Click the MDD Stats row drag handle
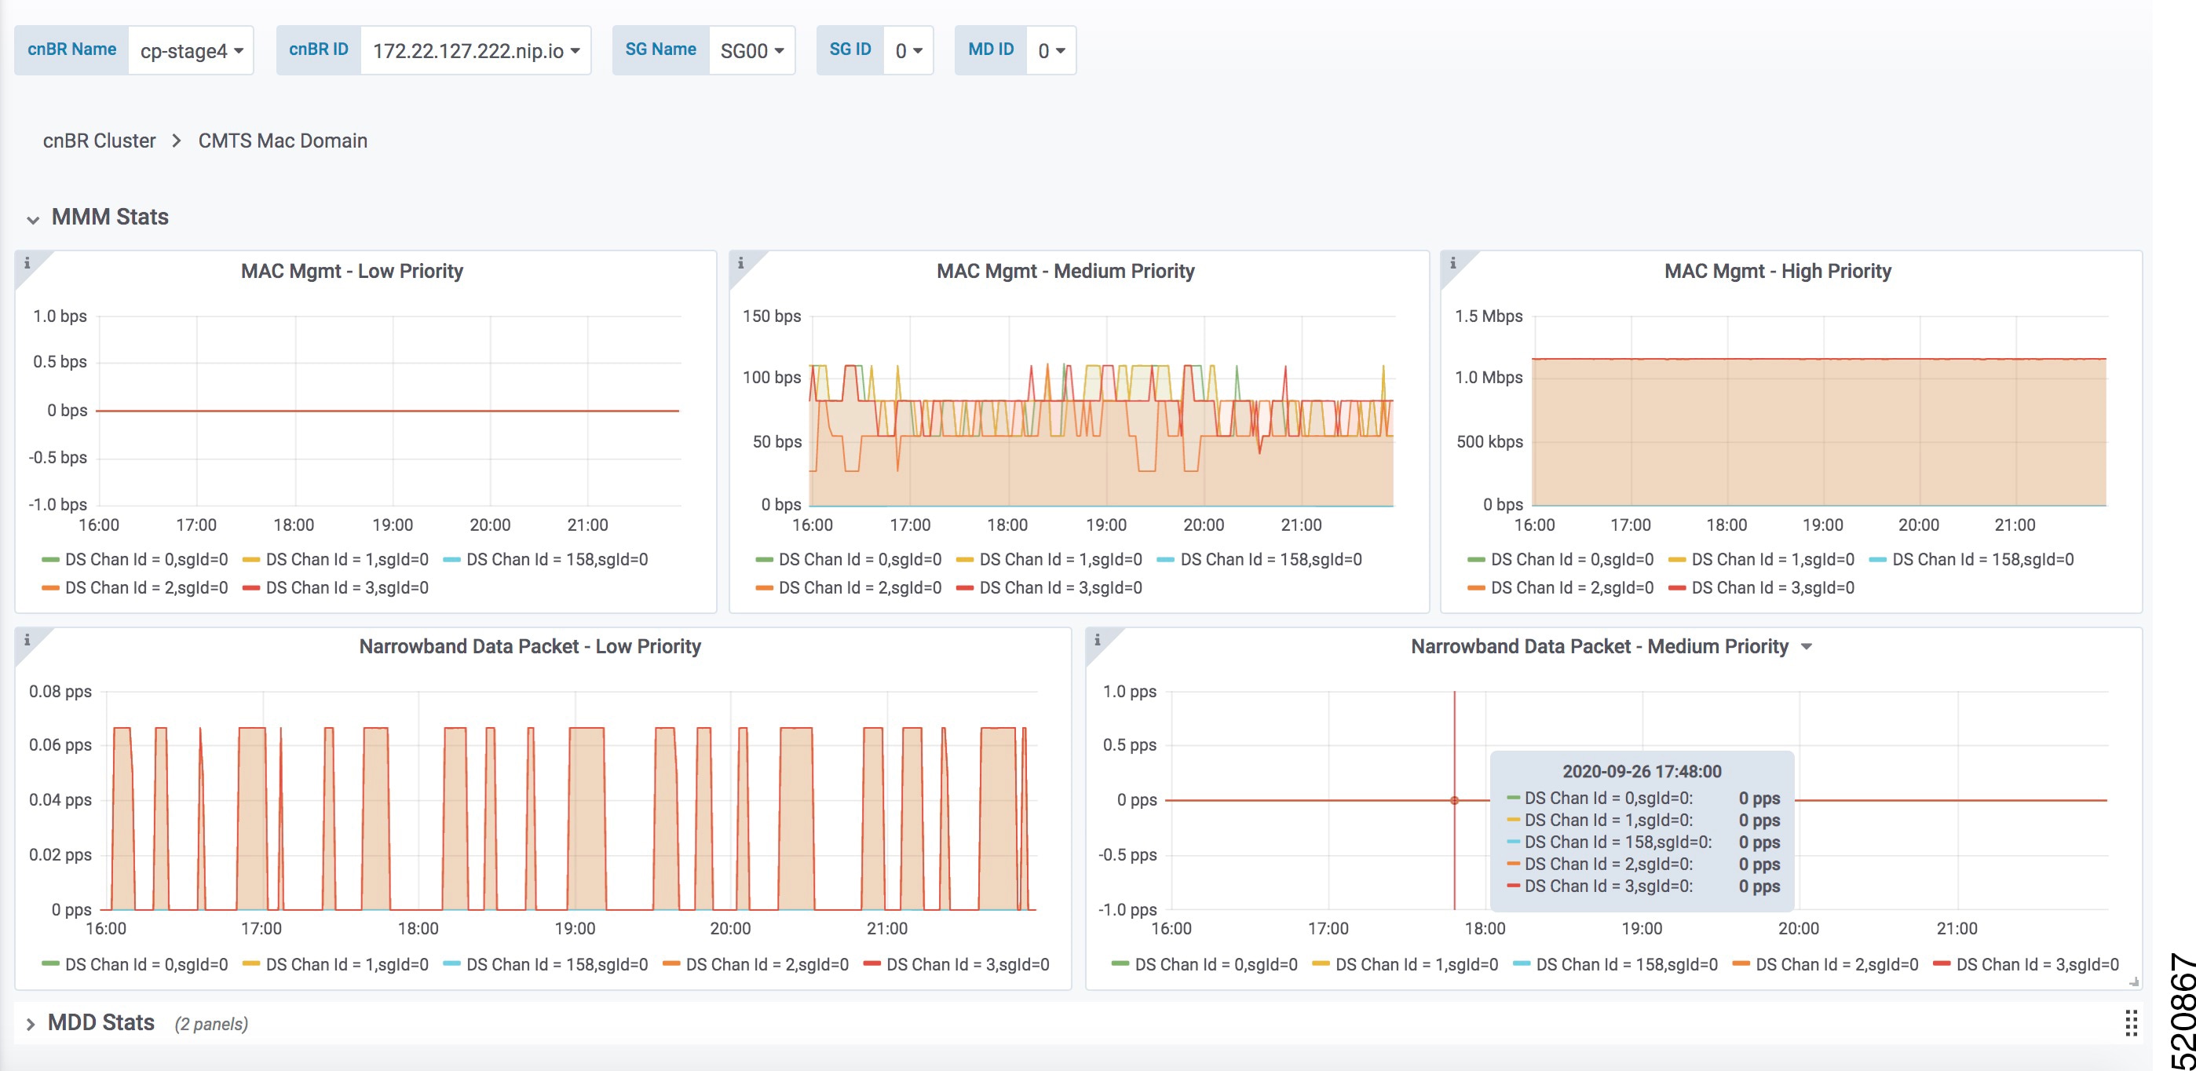The image size is (2196, 1071). point(2130,1023)
